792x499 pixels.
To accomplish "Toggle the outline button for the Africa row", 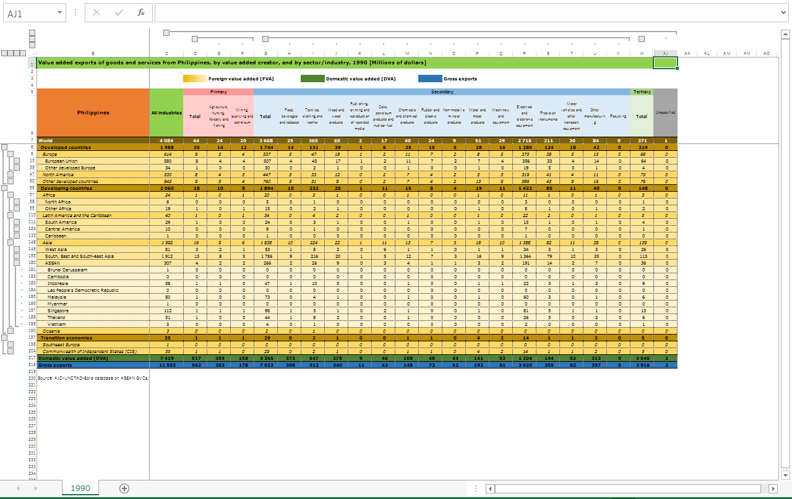I will coord(11,195).
